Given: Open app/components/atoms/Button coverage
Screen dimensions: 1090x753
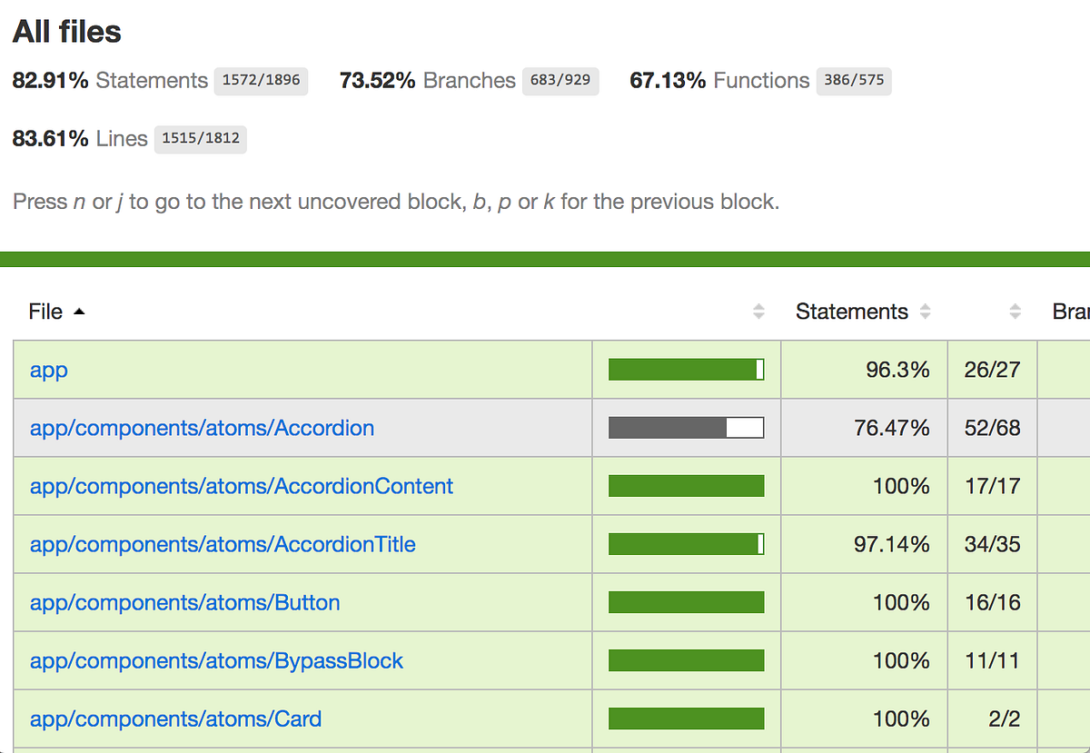Looking at the screenshot, I should [184, 602].
